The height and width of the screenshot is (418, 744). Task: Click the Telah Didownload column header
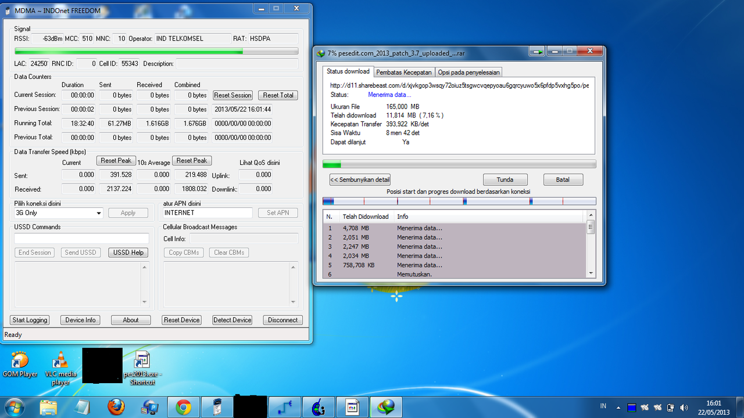(x=366, y=217)
